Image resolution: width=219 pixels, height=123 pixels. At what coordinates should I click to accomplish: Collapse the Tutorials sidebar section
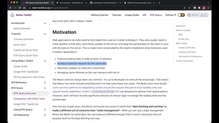pos(45,34)
